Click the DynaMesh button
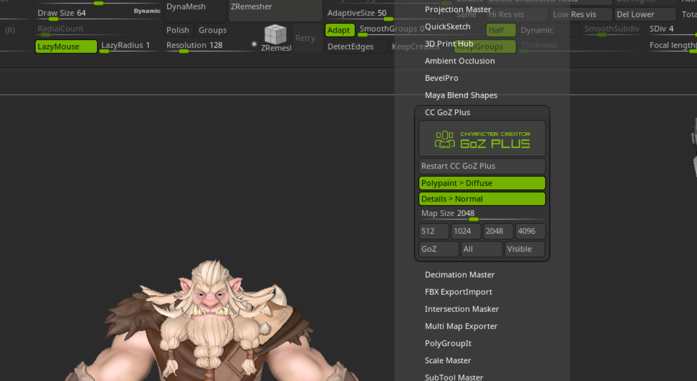Image resolution: width=697 pixels, height=381 pixels. coord(194,10)
